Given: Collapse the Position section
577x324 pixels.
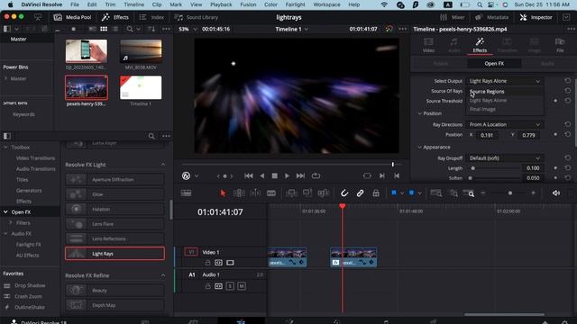Looking at the screenshot, I should point(420,113).
